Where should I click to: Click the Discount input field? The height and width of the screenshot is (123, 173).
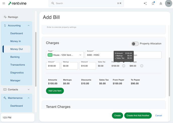coord(87,66)
